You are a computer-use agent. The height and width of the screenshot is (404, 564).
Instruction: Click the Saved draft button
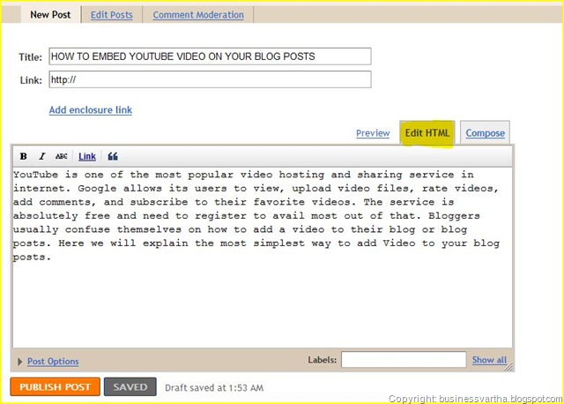130,386
